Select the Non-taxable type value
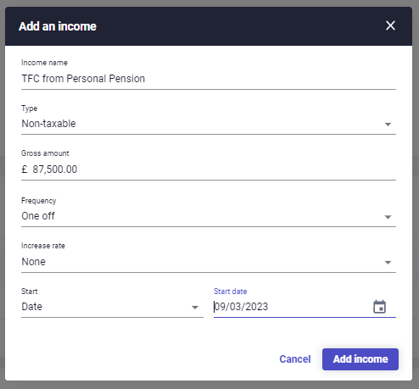Image resolution: width=419 pixels, height=389 pixels. tap(48, 124)
